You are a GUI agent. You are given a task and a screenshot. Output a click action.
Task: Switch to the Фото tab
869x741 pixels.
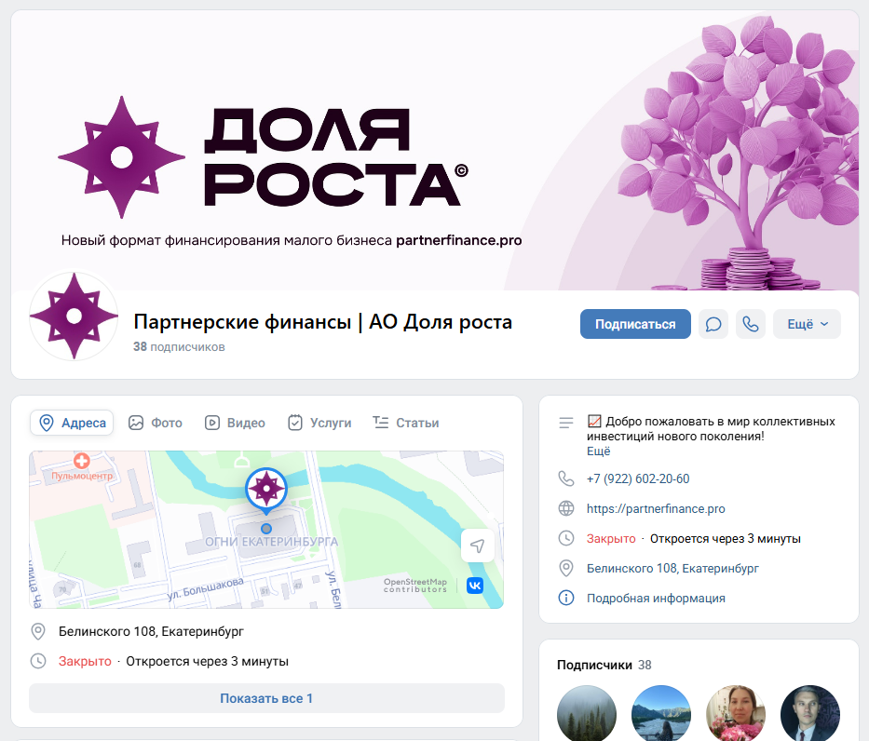click(156, 423)
